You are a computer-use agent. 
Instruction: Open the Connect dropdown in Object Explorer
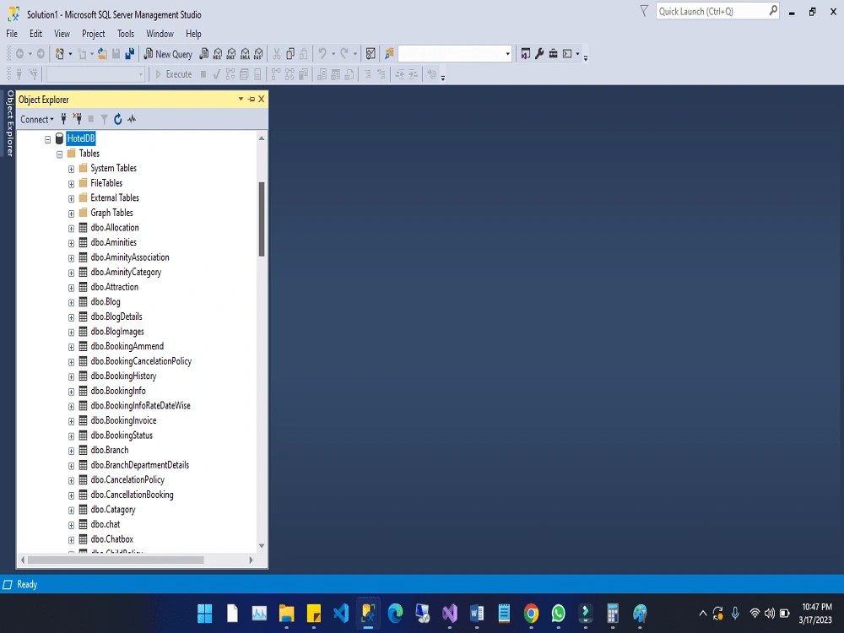(x=36, y=120)
